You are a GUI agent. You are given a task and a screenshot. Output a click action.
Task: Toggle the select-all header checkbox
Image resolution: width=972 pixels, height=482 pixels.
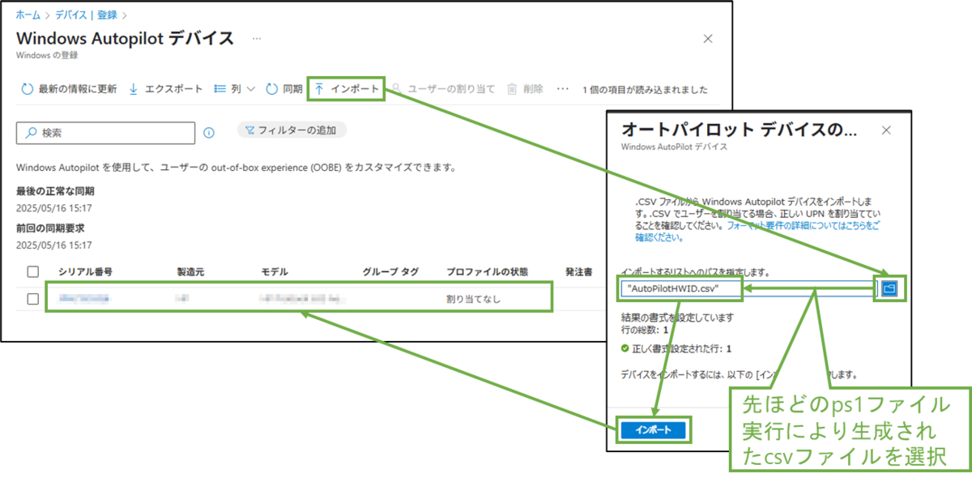33,272
